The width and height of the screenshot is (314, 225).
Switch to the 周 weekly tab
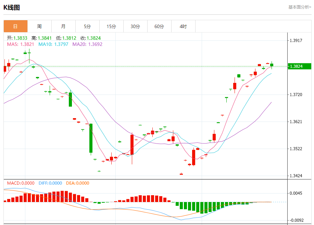click(39, 26)
